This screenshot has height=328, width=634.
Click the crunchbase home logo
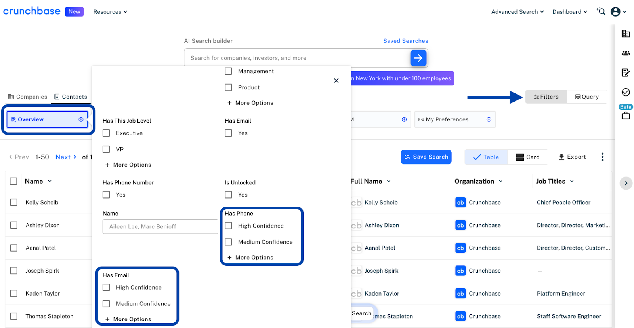tap(32, 11)
